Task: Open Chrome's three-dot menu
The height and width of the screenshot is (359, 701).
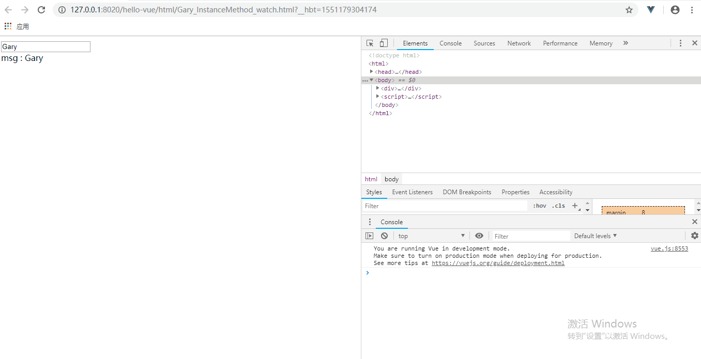Action: pyautogui.click(x=692, y=10)
